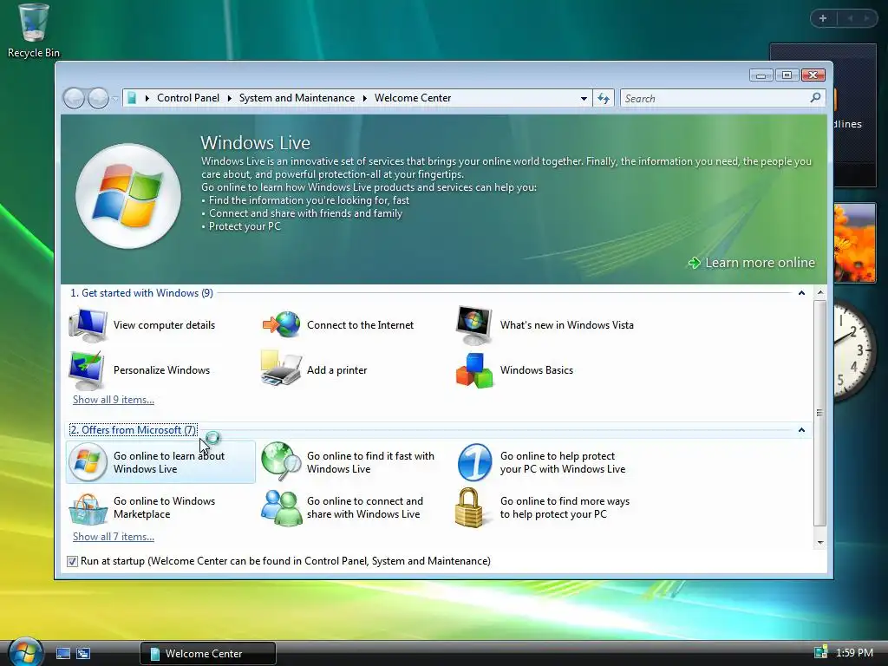Click the vertical scrollbar thumb in the list

click(820, 413)
